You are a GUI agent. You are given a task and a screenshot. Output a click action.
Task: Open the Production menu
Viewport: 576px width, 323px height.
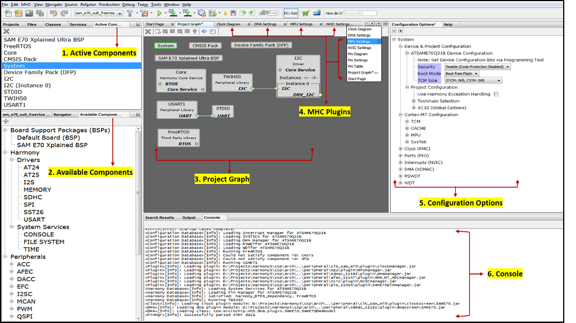tap(109, 5)
